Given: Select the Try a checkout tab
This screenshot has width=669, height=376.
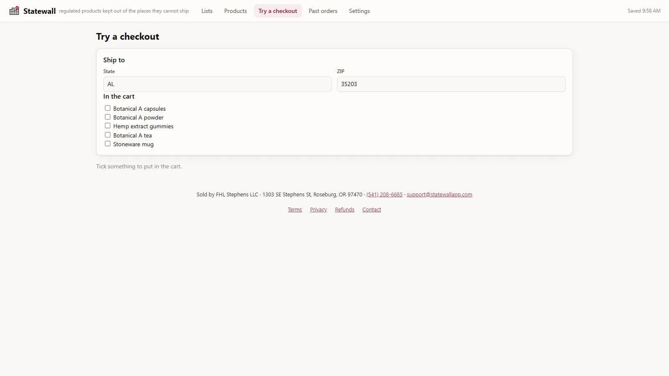Looking at the screenshot, I should click(x=278, y=11).
